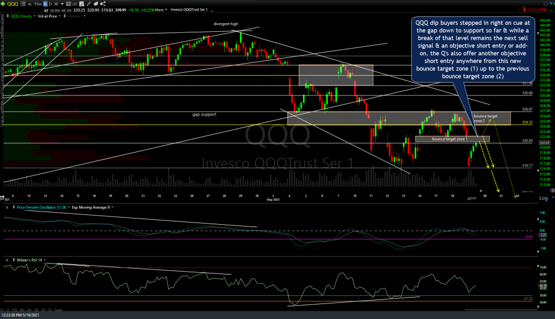Image resolution: width=555 pixels, height=319 pixels.
Task: Click the 6M range button
Action: click(22, 310)
